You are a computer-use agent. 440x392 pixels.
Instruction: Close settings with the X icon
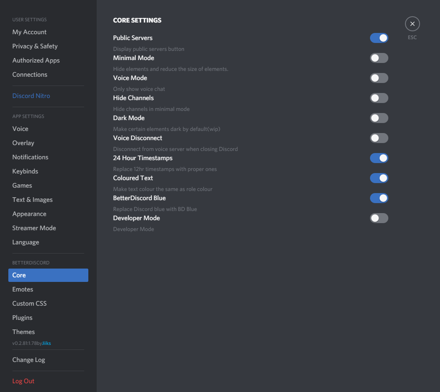point(412,24)
